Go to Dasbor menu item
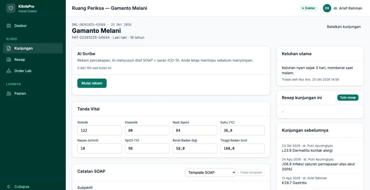The height and width of the screenshot is (190, 370). click(x=33, y=26)
